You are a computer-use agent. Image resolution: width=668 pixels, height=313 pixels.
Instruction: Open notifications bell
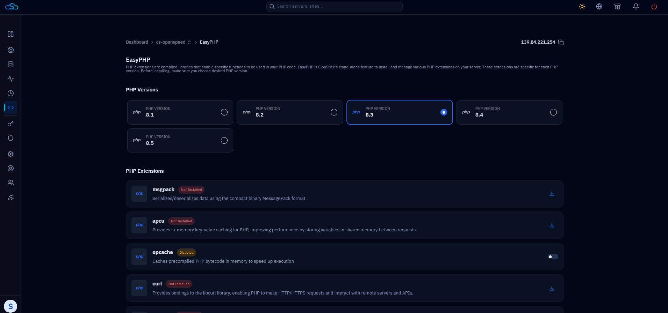(x=636, y=6)
